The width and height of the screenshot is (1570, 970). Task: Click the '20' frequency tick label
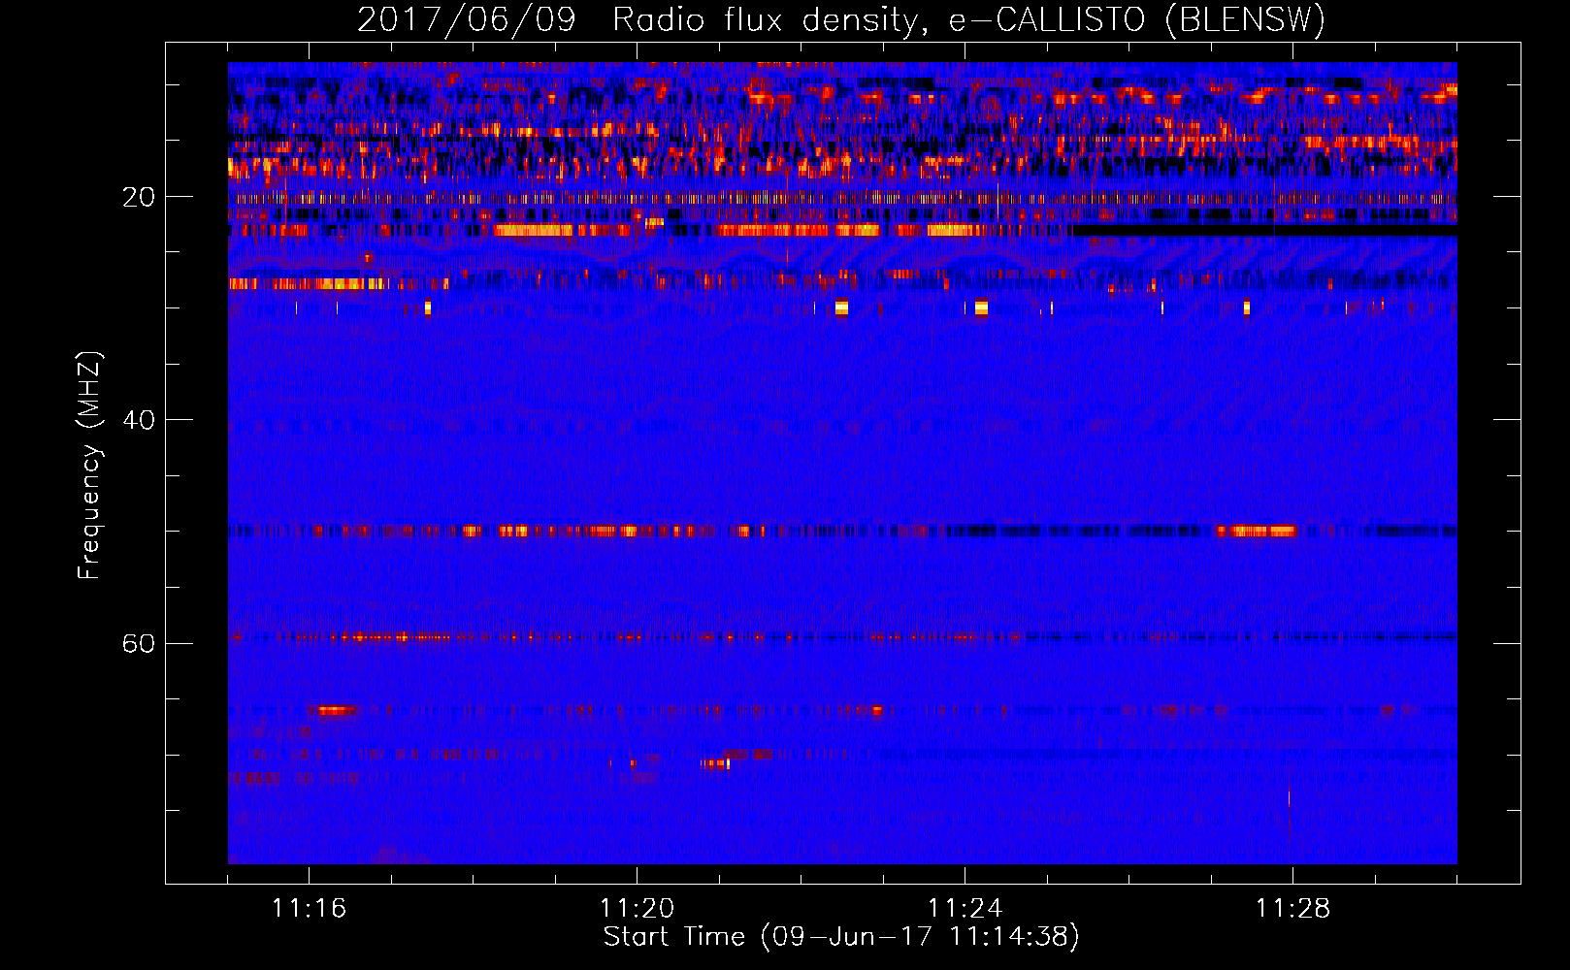[x=138, y=197]
